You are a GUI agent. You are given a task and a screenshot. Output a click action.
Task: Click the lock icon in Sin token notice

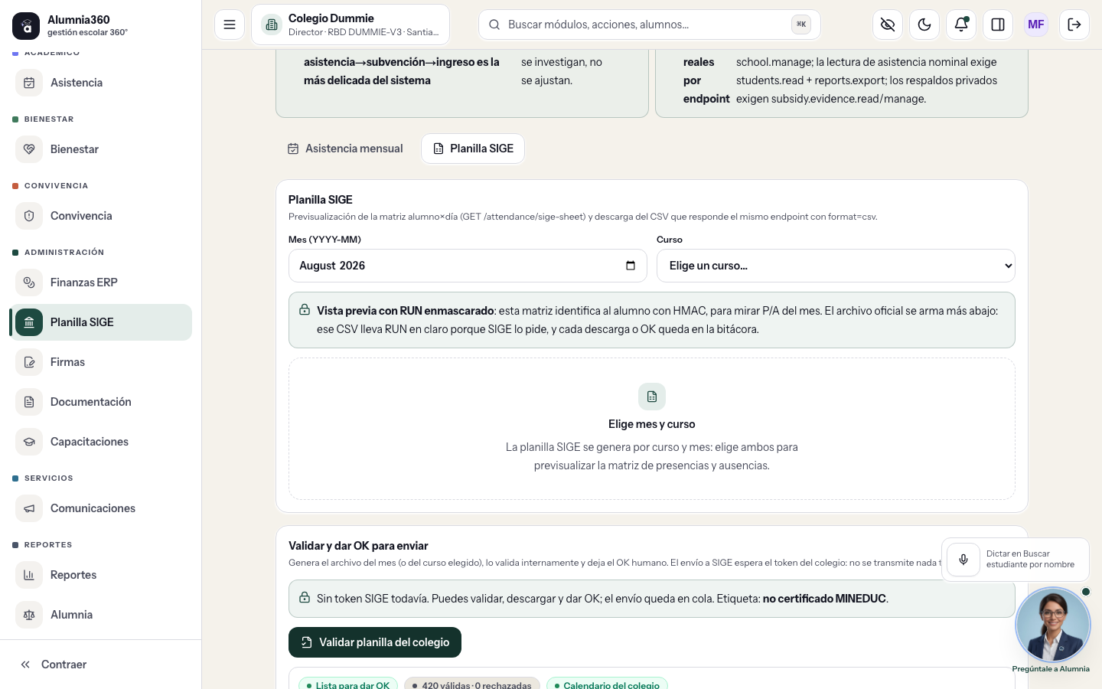pyautogui.click(x=305, y=598)
